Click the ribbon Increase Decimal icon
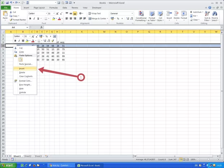The width and height of the screenshot is (224, 168). (x=128, y=18)
